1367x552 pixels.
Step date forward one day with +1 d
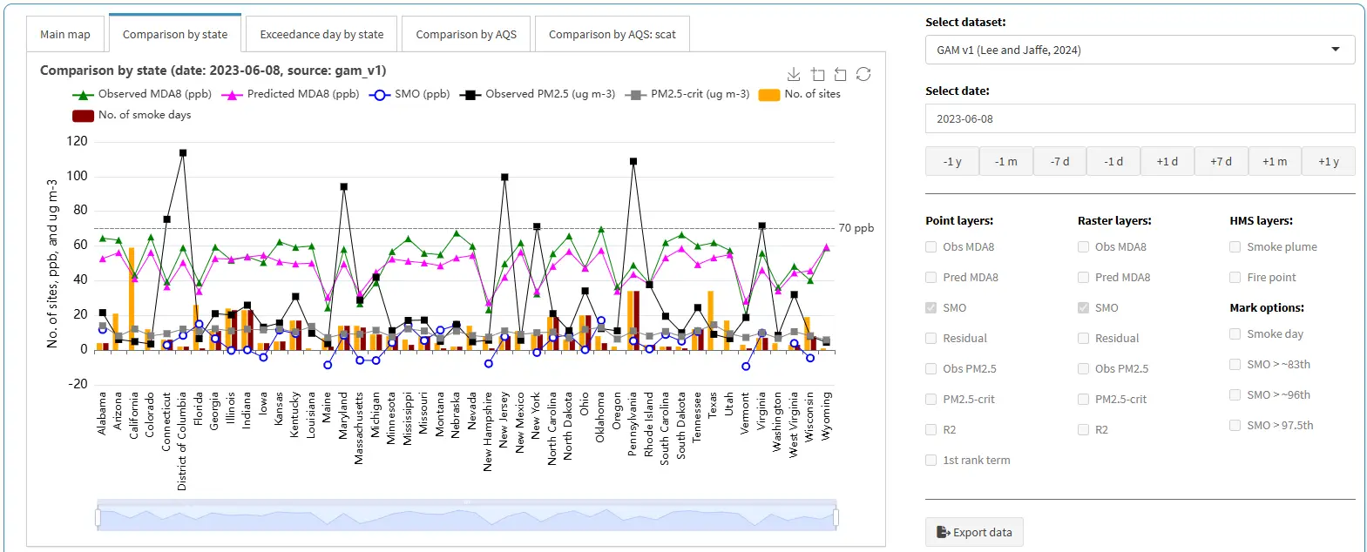(x=1167, y=162)
